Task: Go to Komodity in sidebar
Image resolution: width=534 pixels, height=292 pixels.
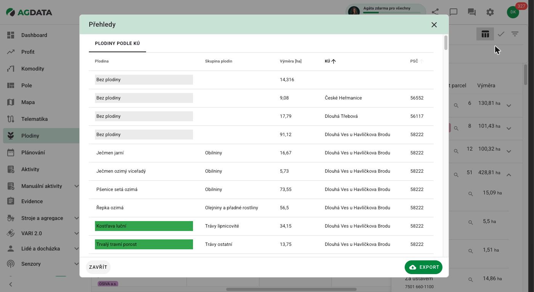Action: pos(32,69)
